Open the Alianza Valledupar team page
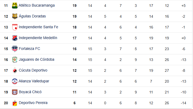 [34, 81]
